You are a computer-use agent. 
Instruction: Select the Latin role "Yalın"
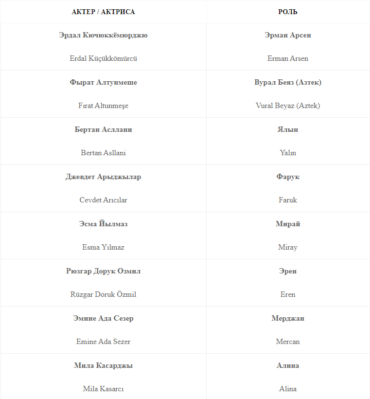point(288,153)
